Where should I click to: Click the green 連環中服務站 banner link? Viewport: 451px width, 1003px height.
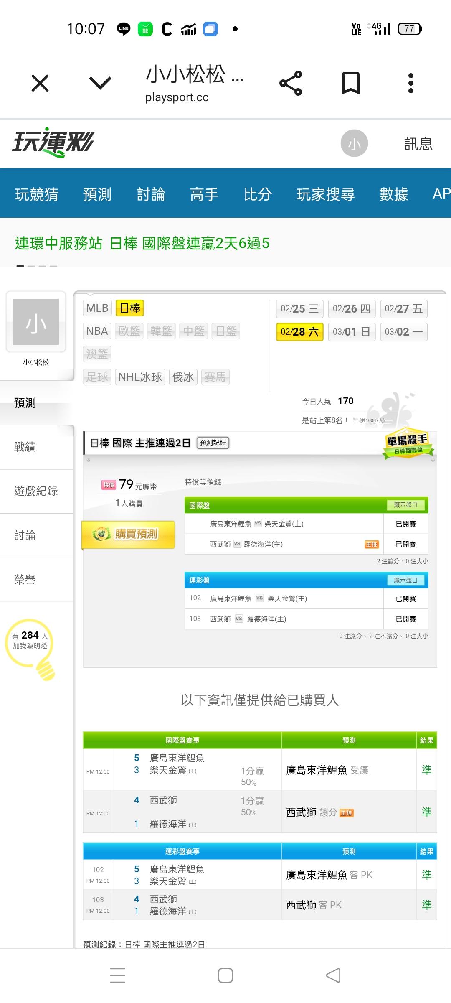(142, 243)
